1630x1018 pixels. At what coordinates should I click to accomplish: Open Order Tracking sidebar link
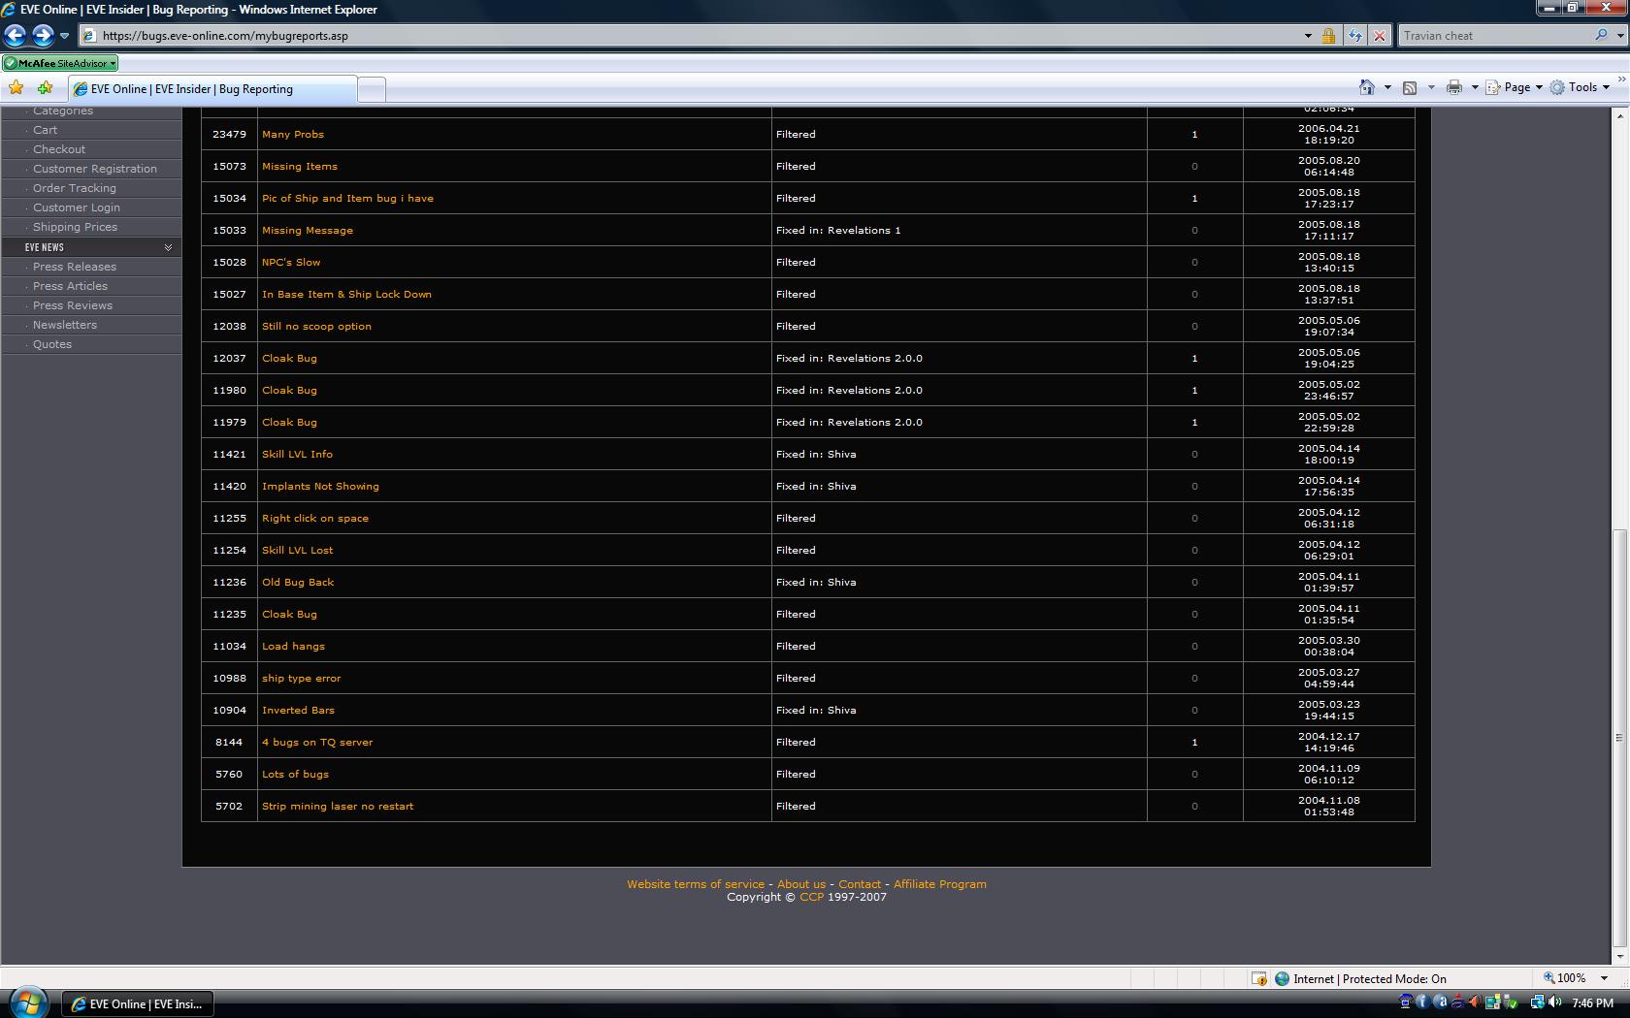tap(75, 188)
